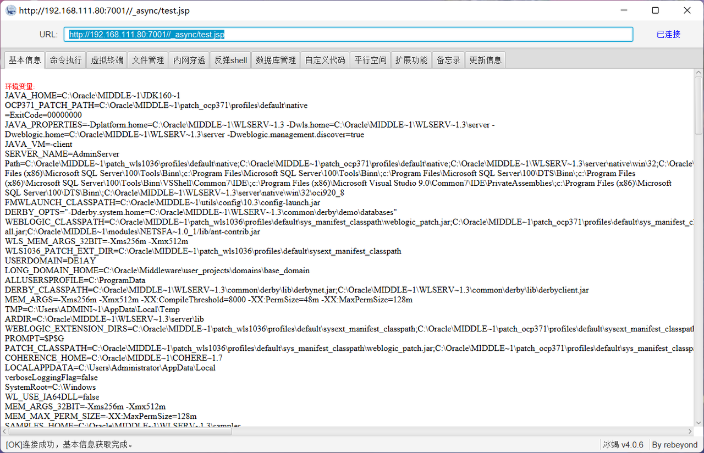The image size is (704, 453).
Task: Switch to the 虚拟终端 tab
Action: tap(107, 60)
